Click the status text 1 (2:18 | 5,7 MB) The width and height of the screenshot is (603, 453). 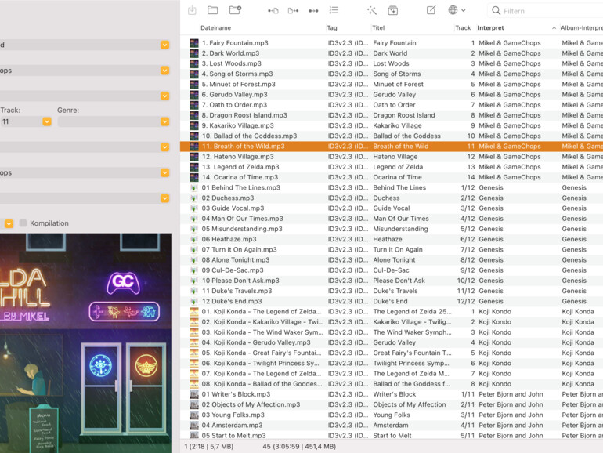209,447
